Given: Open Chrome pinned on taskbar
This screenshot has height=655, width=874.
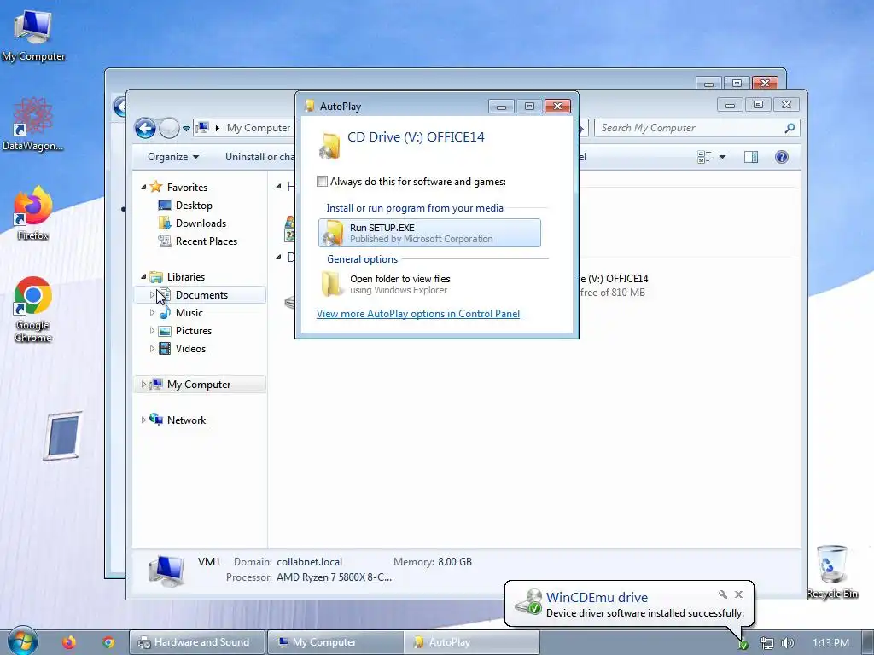Looking at the screenshot, I should point(108,643).
